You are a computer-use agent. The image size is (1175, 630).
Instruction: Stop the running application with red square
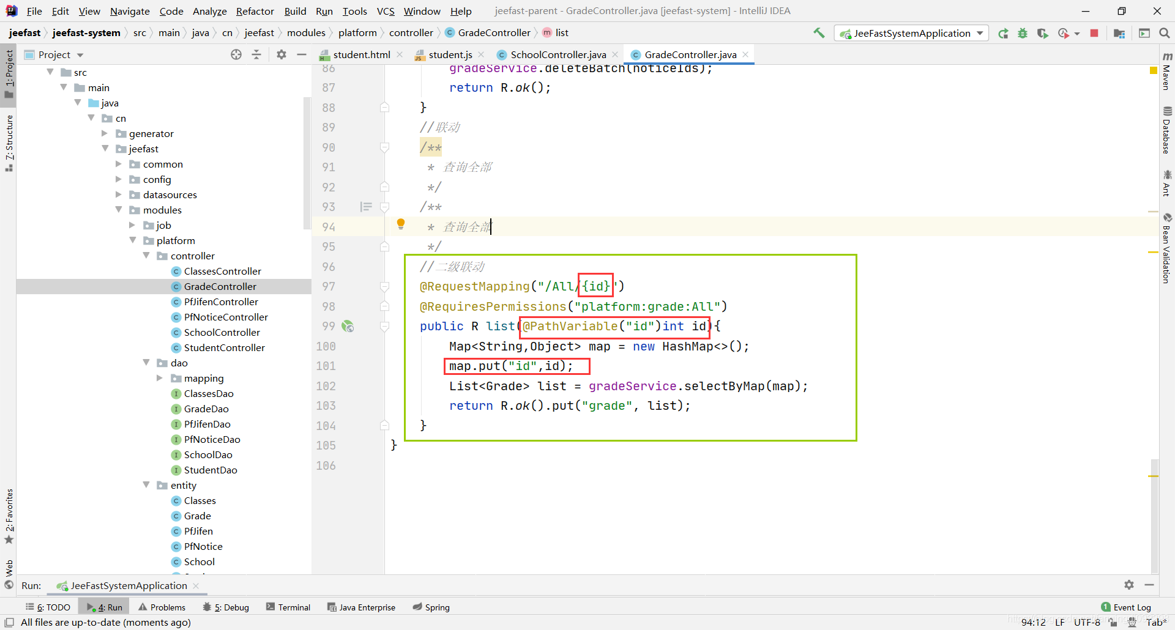tap(1094, 33)
